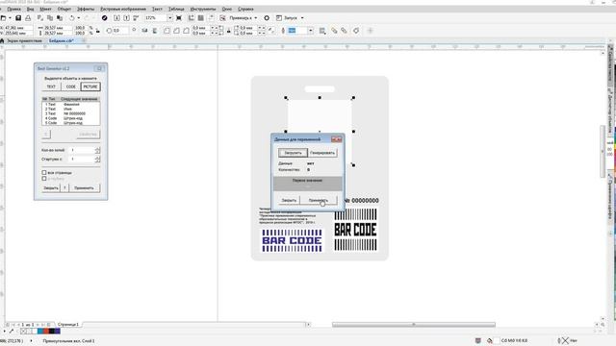Open the Table menu

[x=176, y=9]
